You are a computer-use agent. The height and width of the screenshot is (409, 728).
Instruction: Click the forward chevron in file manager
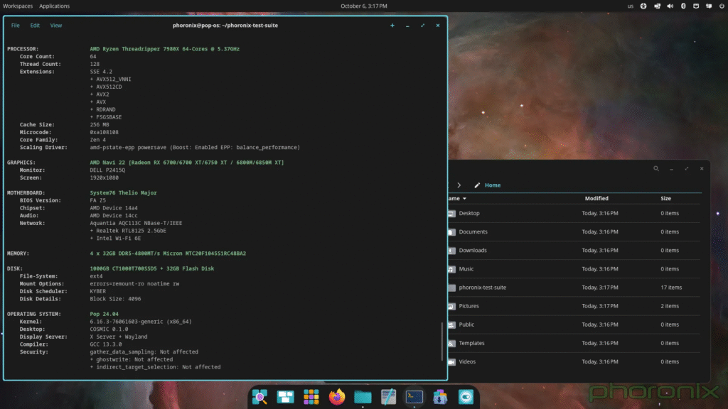tap(459, 185)
